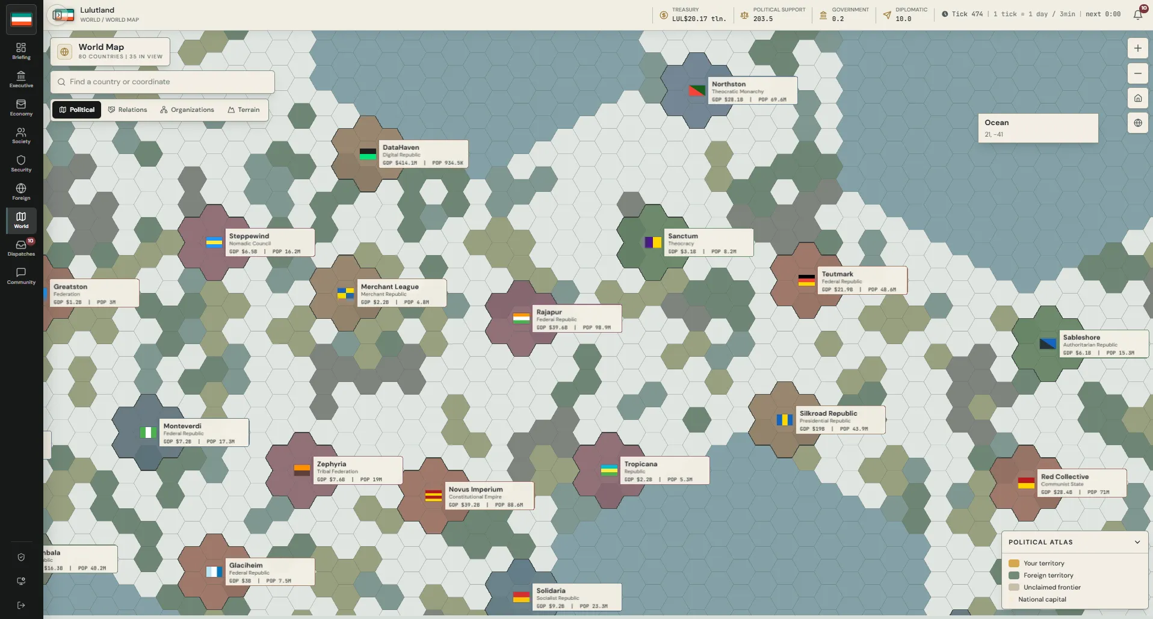This screenshot has width=1153, height=619.
Task: Select the Novus Imperium country card
Action: point(489,496)
